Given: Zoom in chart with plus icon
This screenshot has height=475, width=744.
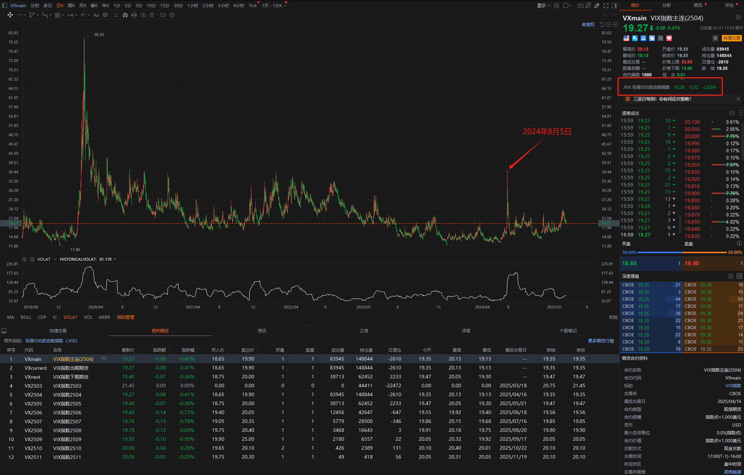Looking at the screenshot, I should click(x=615, y=25).
